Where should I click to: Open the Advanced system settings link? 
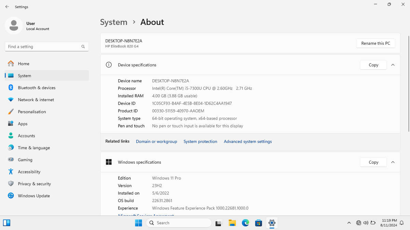(247, 141)
